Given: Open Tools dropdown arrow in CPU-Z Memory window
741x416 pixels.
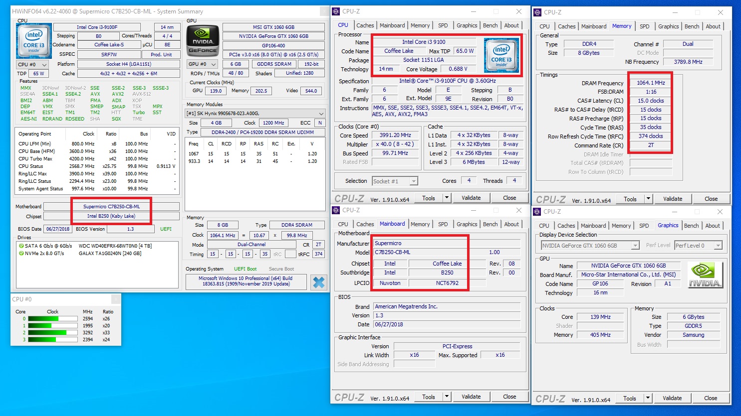Looking at the screenshot, I should pyautogui.click(x=648, y=199).
